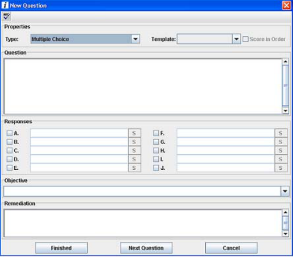Click the S button for response D

point(134,159)
